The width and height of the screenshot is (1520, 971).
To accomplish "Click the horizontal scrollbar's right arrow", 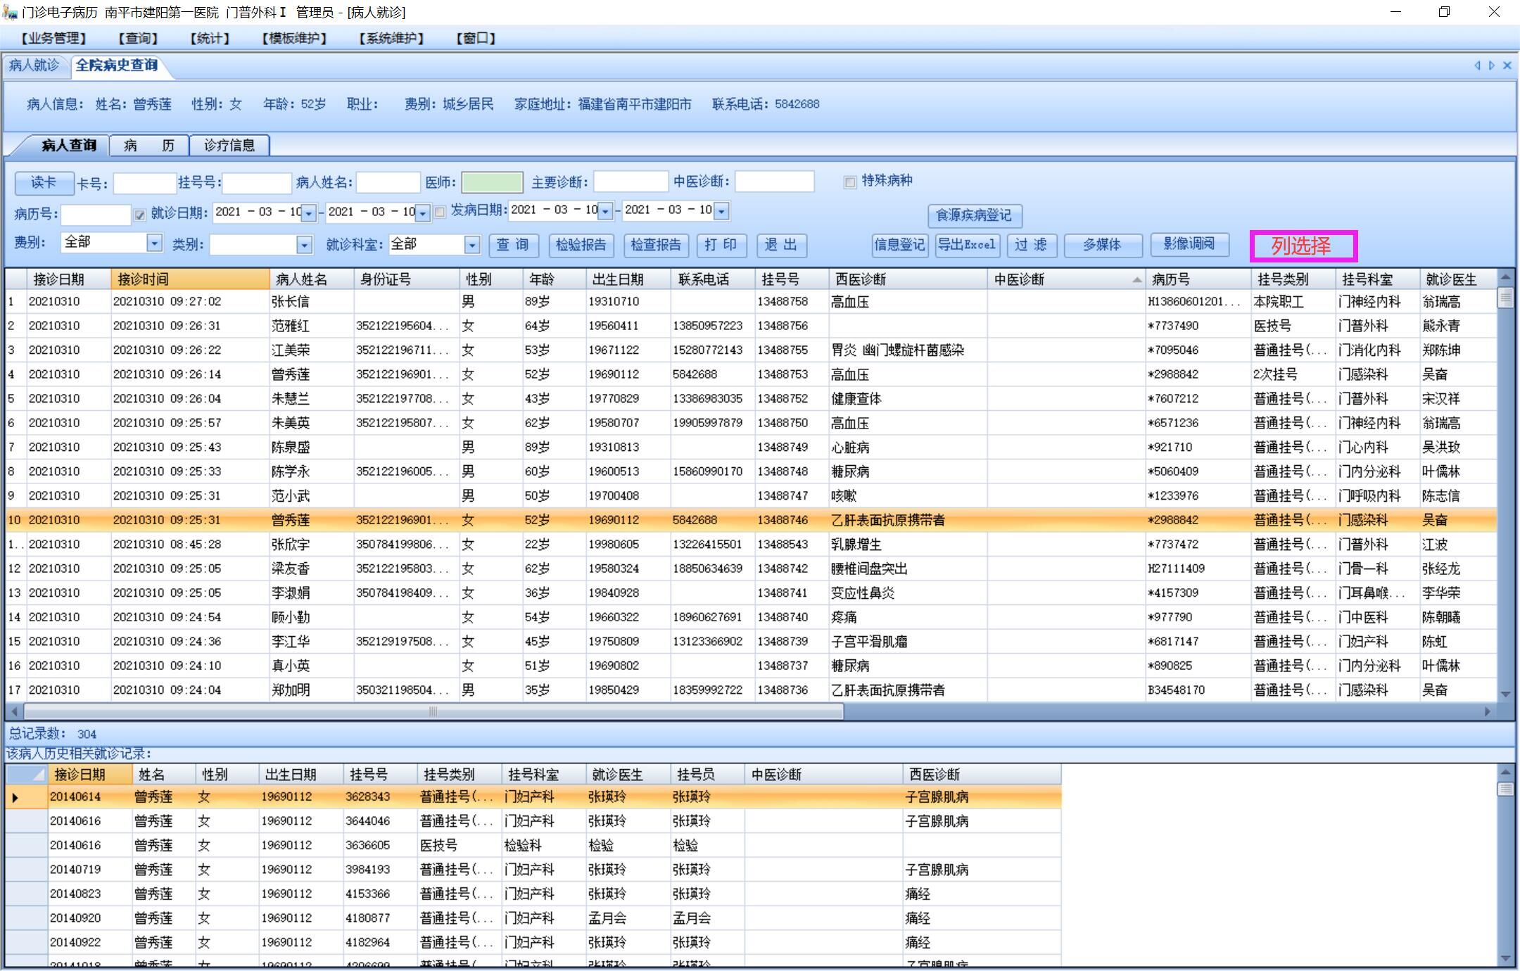I will [1487, 711].
